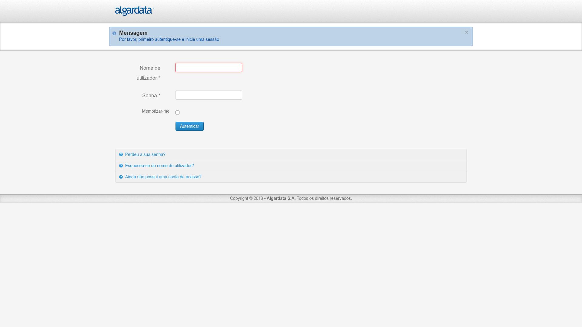Click the Mensagem heading in the alert
Image resolution: width=582 pixels, height=327 pixels.
[x=133, y=33]
